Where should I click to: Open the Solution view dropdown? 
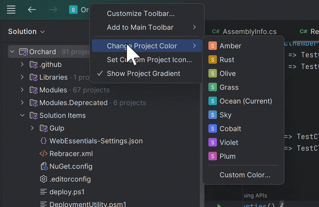coord(42,32)
